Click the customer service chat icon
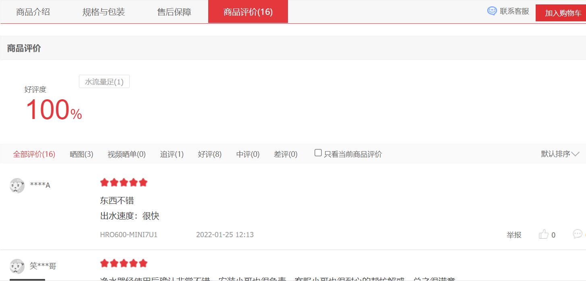Image resolution: width=586 pixels, height=281 pixels. pos(492,11)
